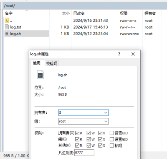Click the status bar 965 B / 1.00 text
Image resolution: width=167 pixels, height=159 pixels.
[x=16, y=156]
